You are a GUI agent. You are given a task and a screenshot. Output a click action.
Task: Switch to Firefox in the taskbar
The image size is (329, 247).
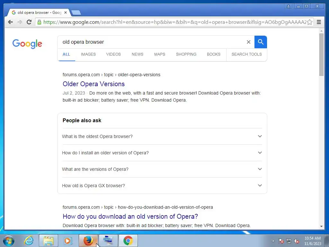88,241
